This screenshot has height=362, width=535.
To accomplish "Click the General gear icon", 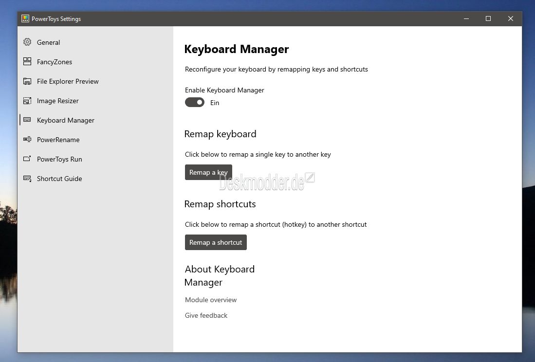I will coord(27,42).
